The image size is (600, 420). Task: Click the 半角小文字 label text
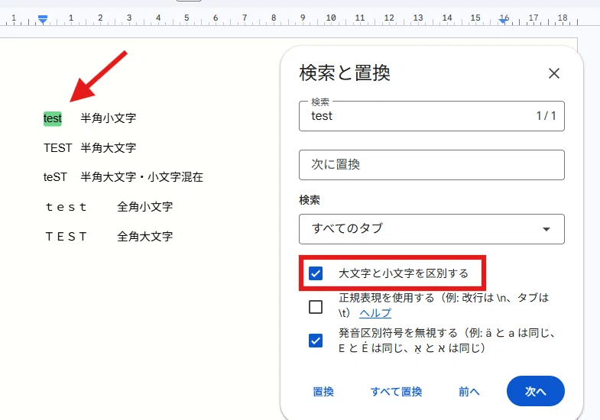[x=109, y=118]
